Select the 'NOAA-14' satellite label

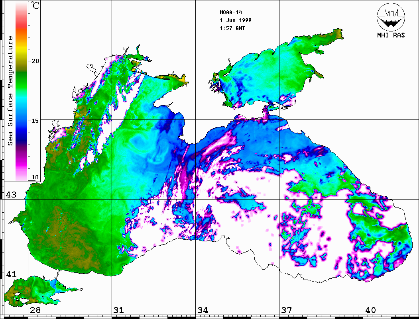click(x=231, y=12)
